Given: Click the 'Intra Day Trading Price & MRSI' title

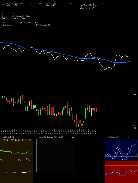Looking at the screenshot, I should 56,137.
